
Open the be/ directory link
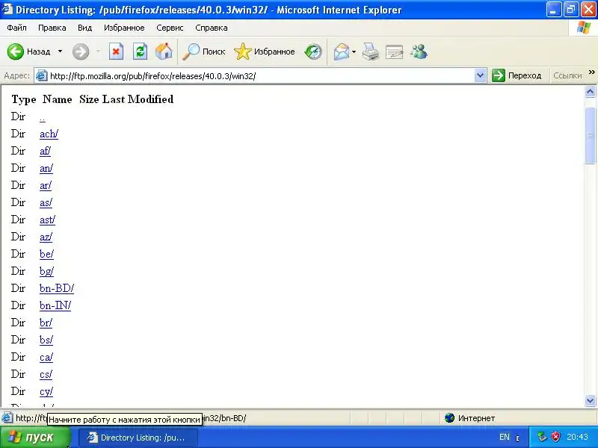(x=46, y=254)
